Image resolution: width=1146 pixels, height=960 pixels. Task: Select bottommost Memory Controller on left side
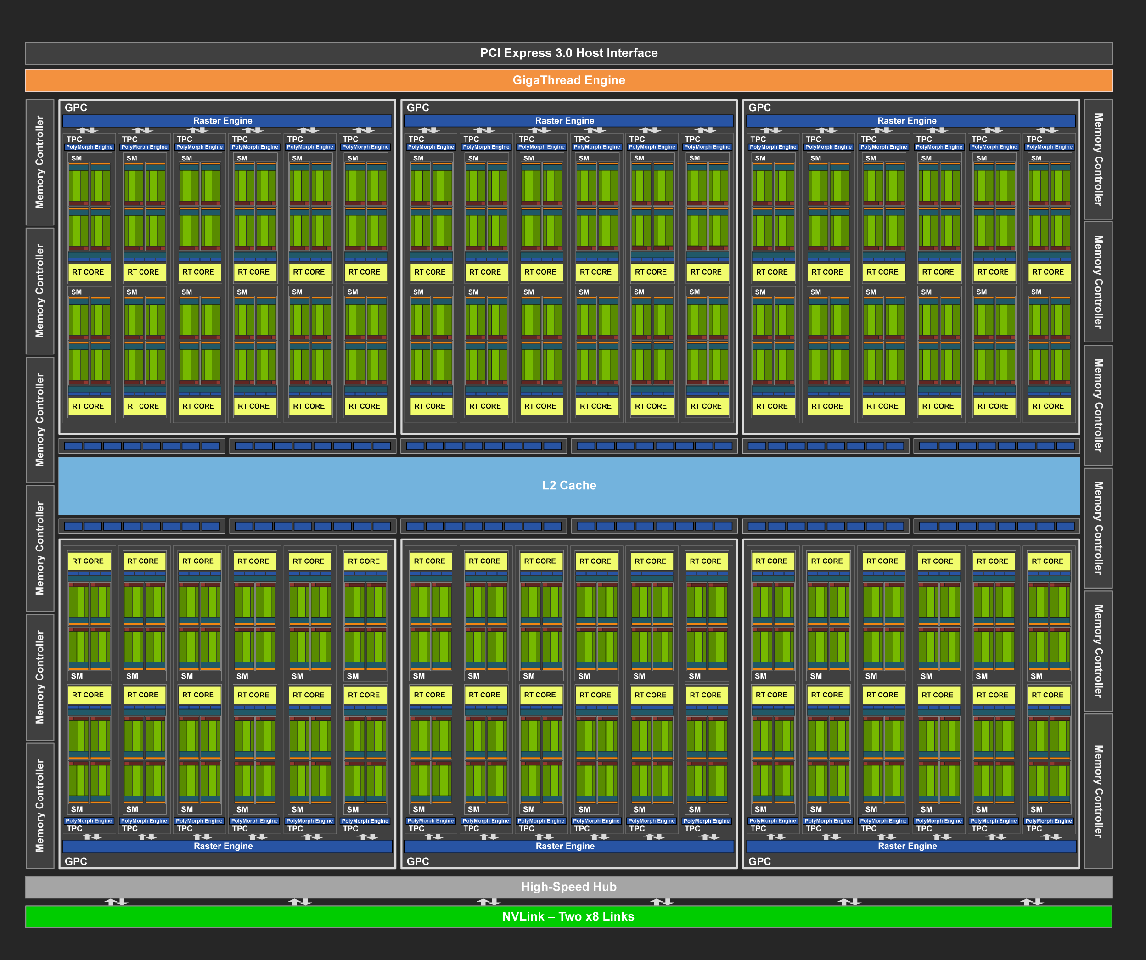40,806
